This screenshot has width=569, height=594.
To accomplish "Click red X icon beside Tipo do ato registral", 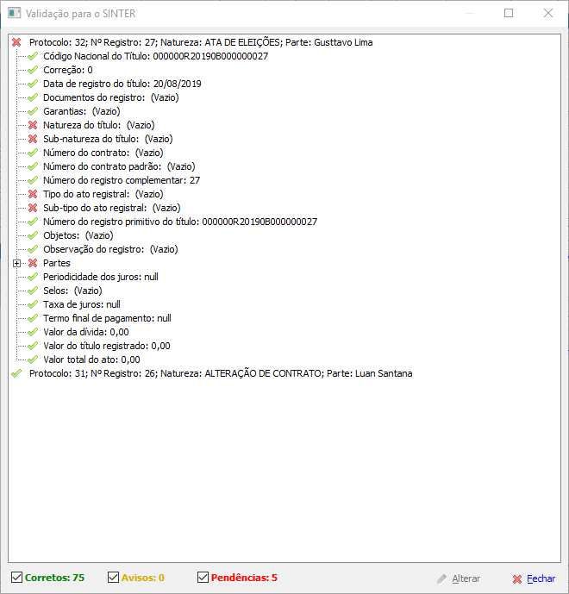I will (33, 194).
